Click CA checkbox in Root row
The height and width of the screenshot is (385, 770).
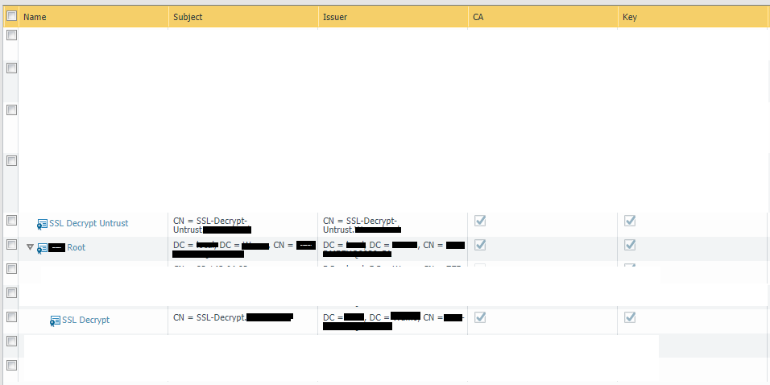pos(480,245)
